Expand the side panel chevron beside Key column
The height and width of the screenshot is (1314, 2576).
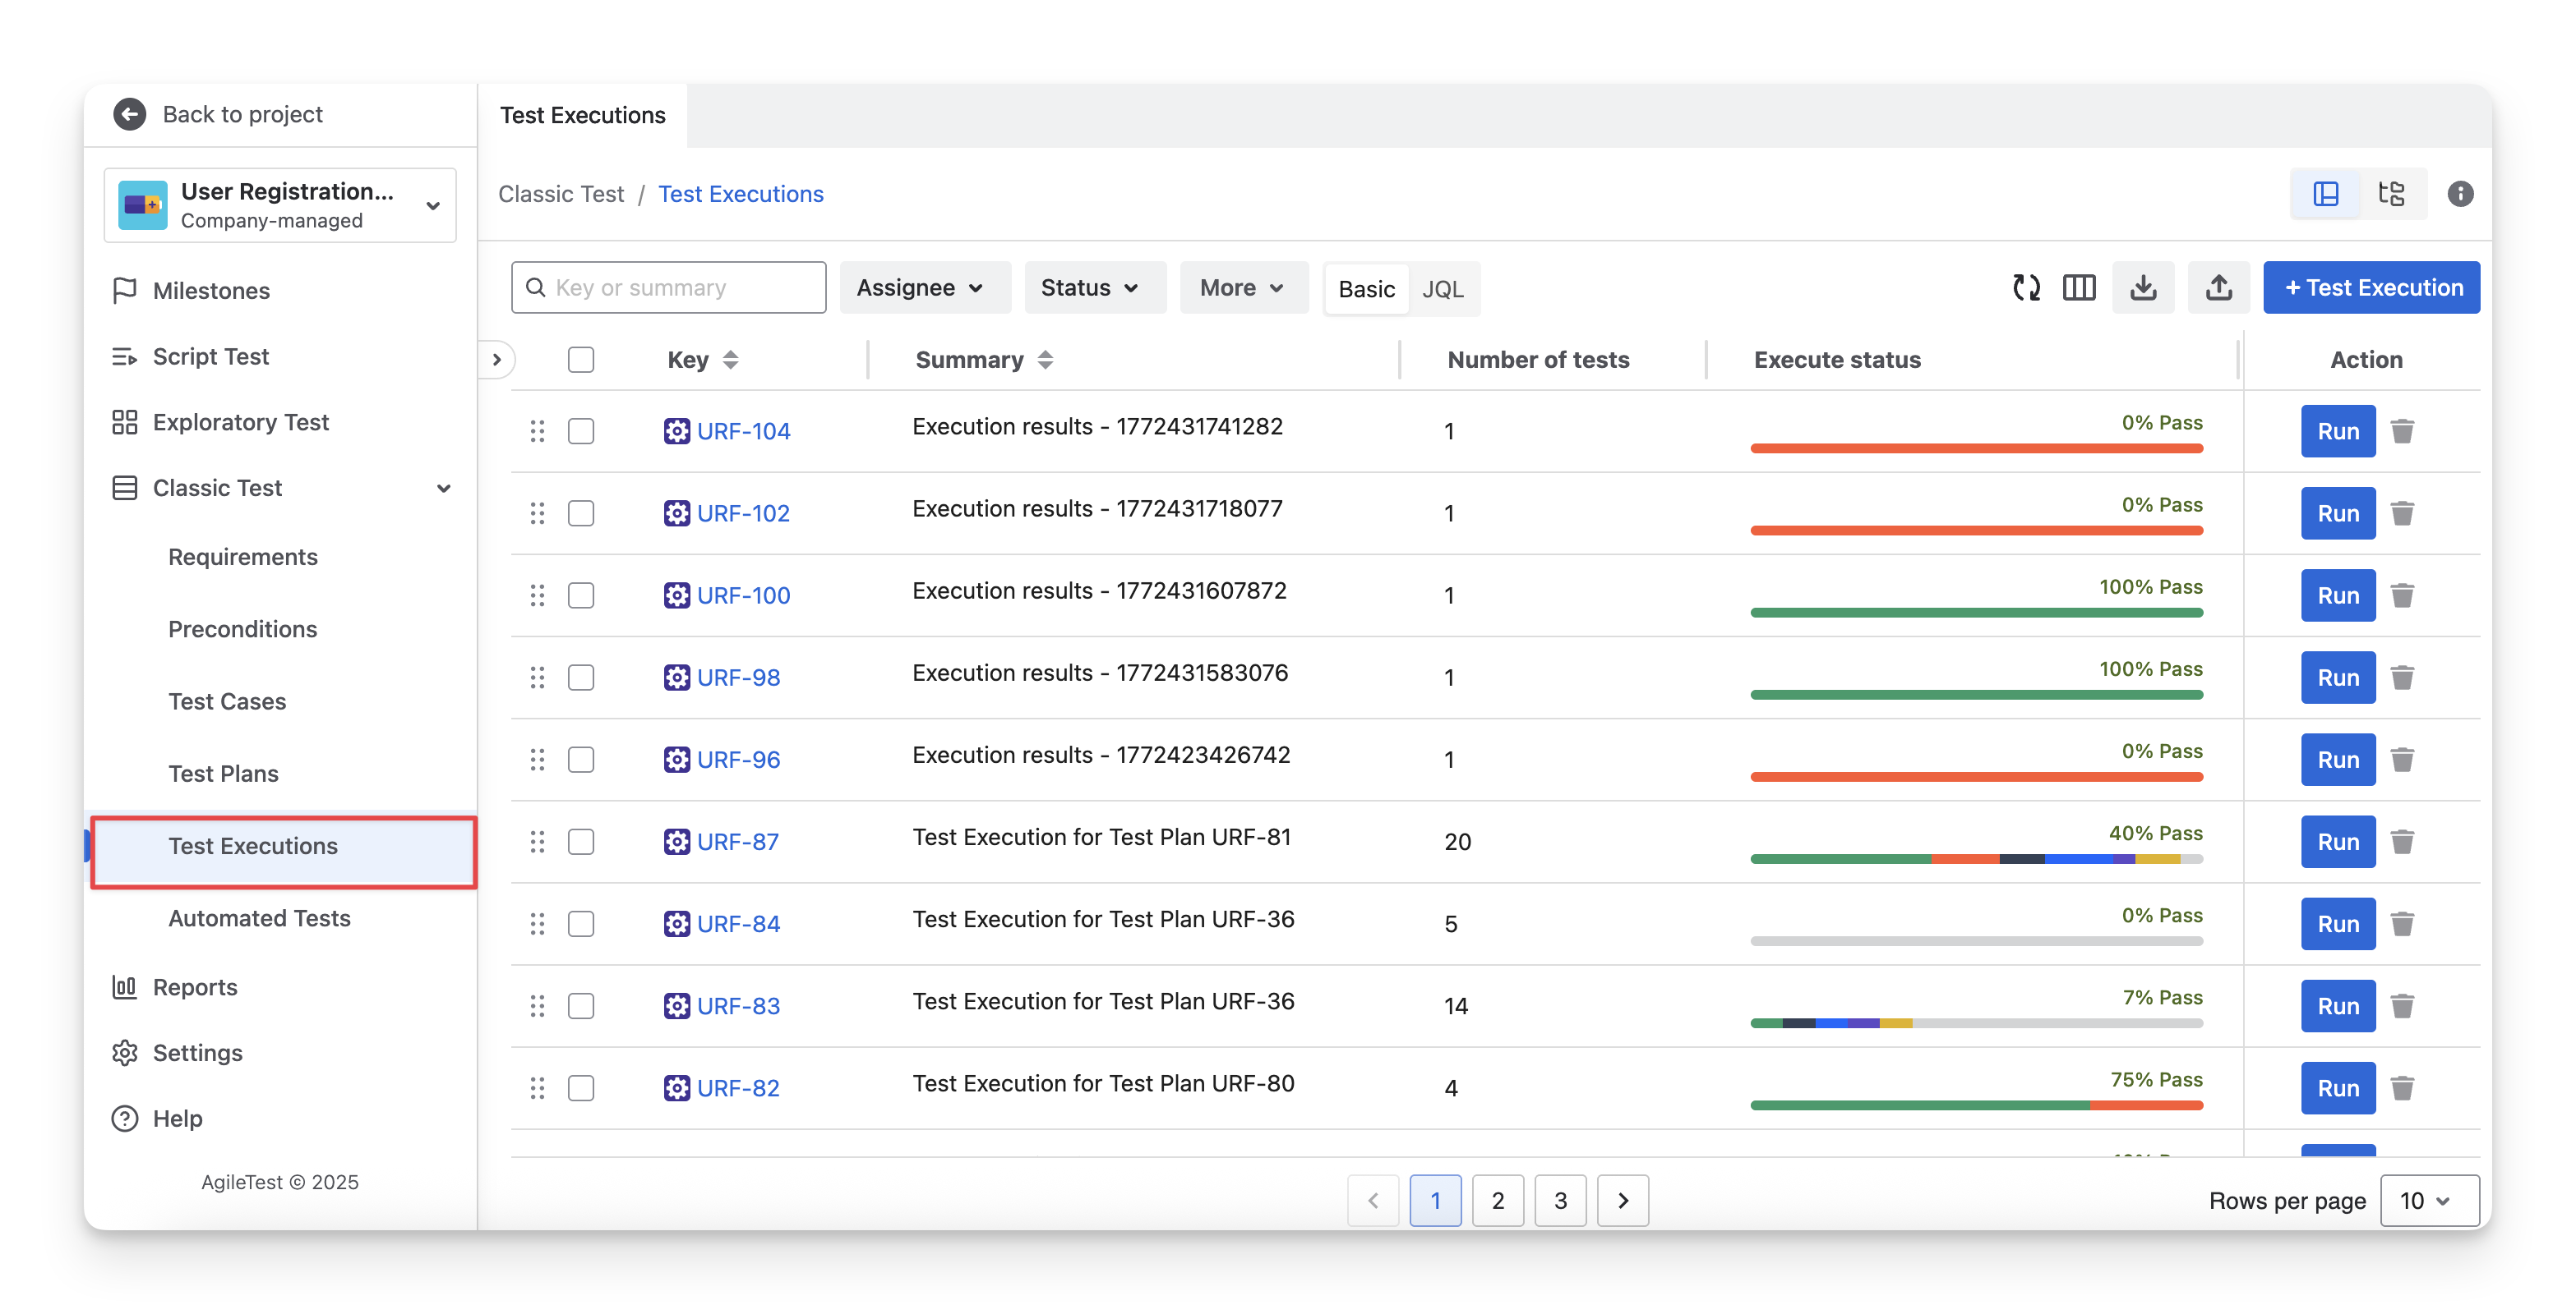497,360
